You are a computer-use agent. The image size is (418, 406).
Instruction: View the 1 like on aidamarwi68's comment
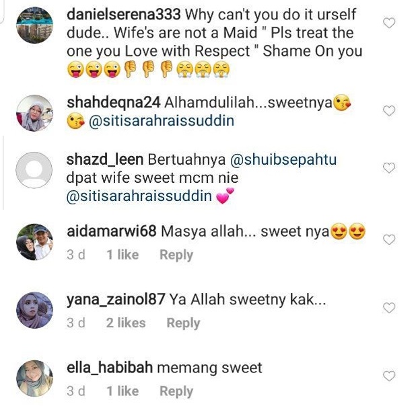(123, 255)
